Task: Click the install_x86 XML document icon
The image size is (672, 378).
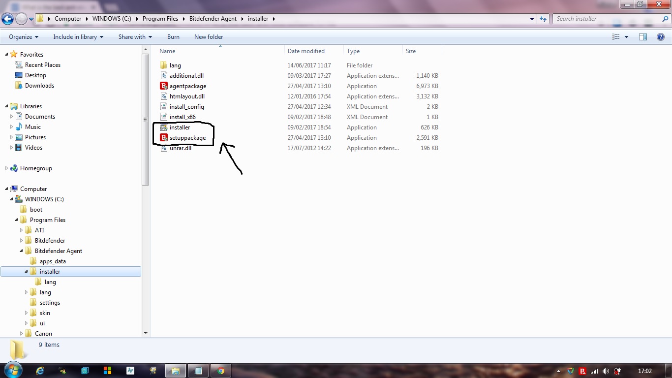Action: [x=164, y=117]
